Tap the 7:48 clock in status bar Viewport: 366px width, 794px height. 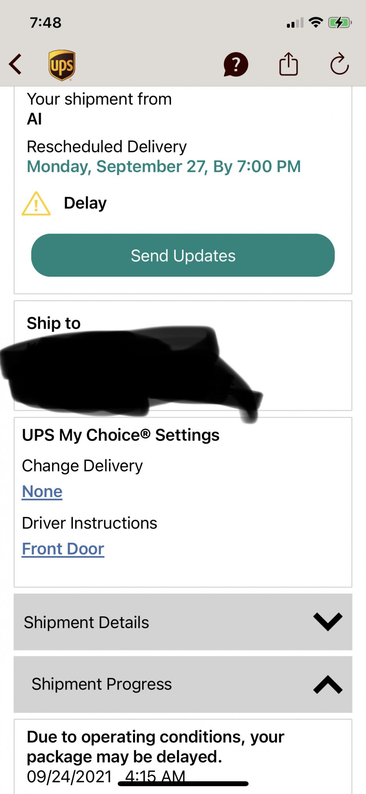pyautogui.click(x=46, y=23)
